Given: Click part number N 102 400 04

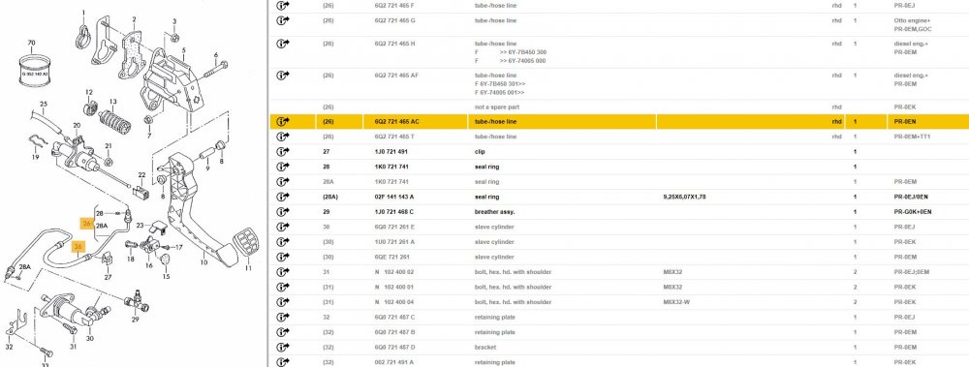Looking at the screenshot, I should 394,302.
